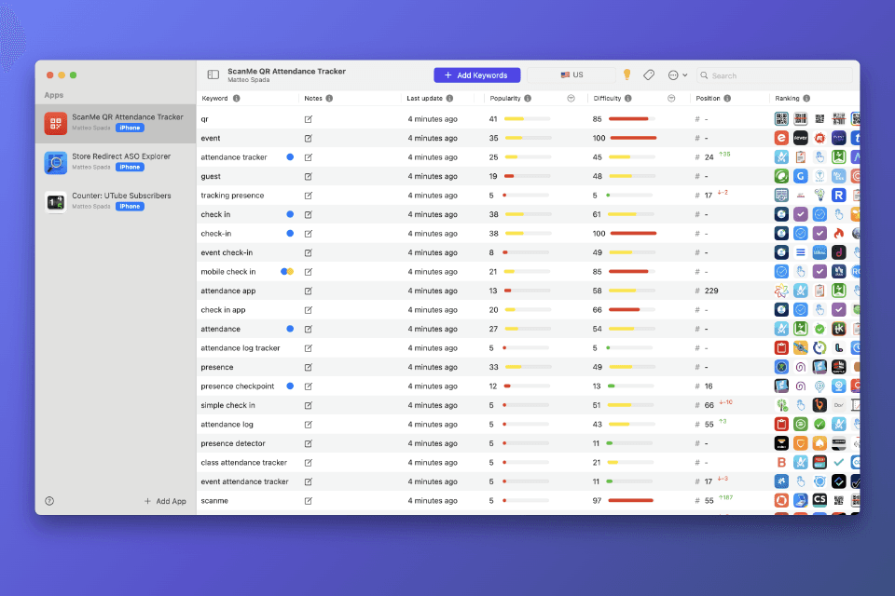Open the help question mark icon

tap(49, 501)
